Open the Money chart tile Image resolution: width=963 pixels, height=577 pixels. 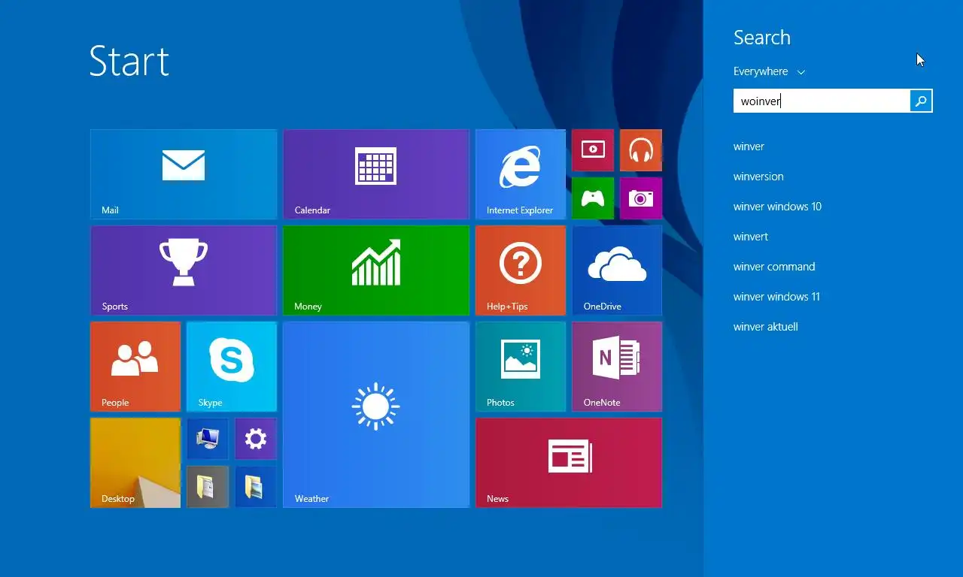376,270
